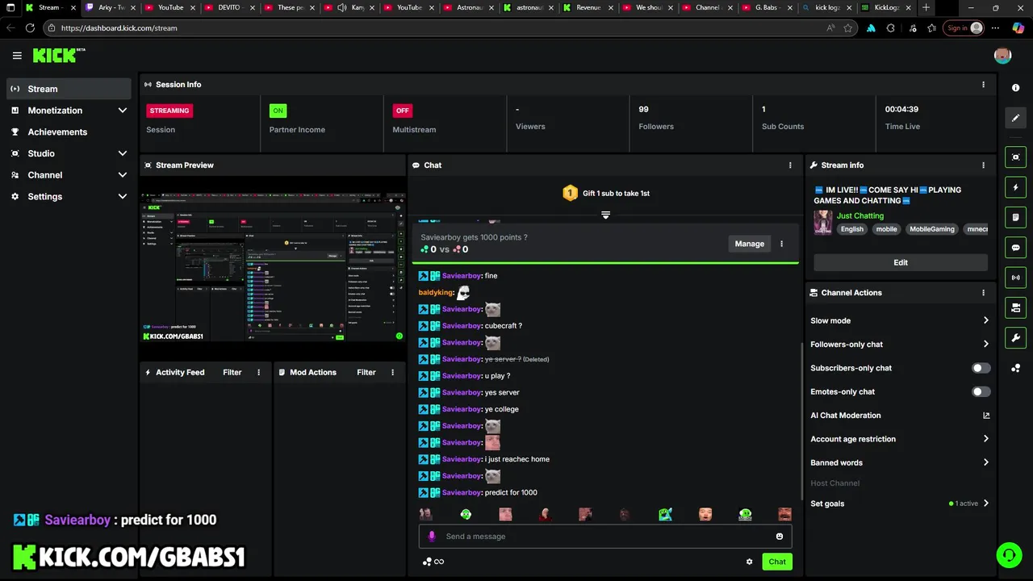
Task: Open the Stream info three-dot menu
Action: point(983,165)
